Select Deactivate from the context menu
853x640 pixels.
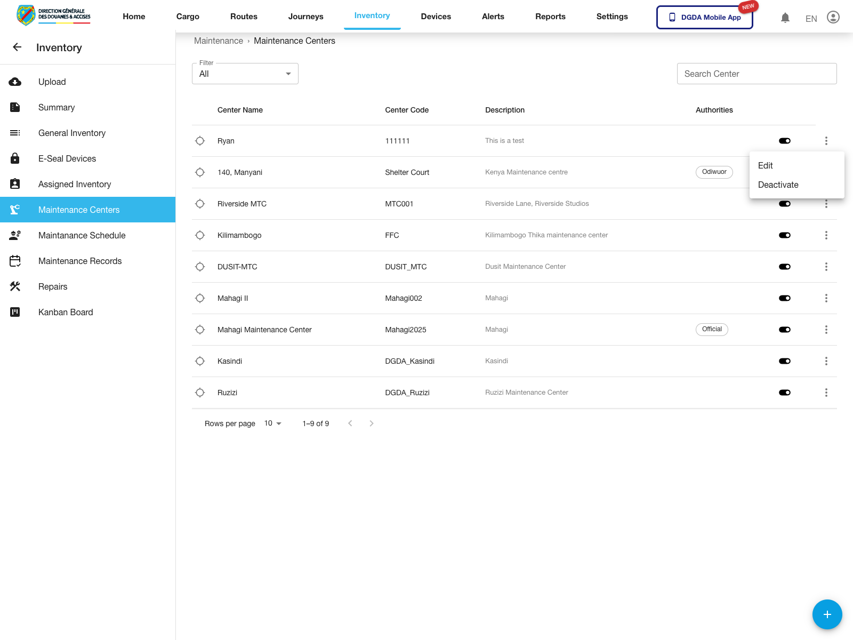778,185
